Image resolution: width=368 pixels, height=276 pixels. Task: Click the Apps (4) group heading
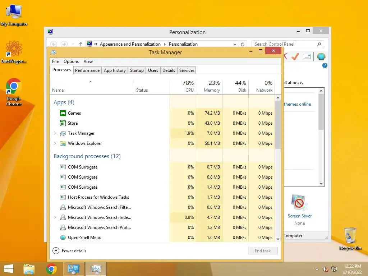point(64,102)
